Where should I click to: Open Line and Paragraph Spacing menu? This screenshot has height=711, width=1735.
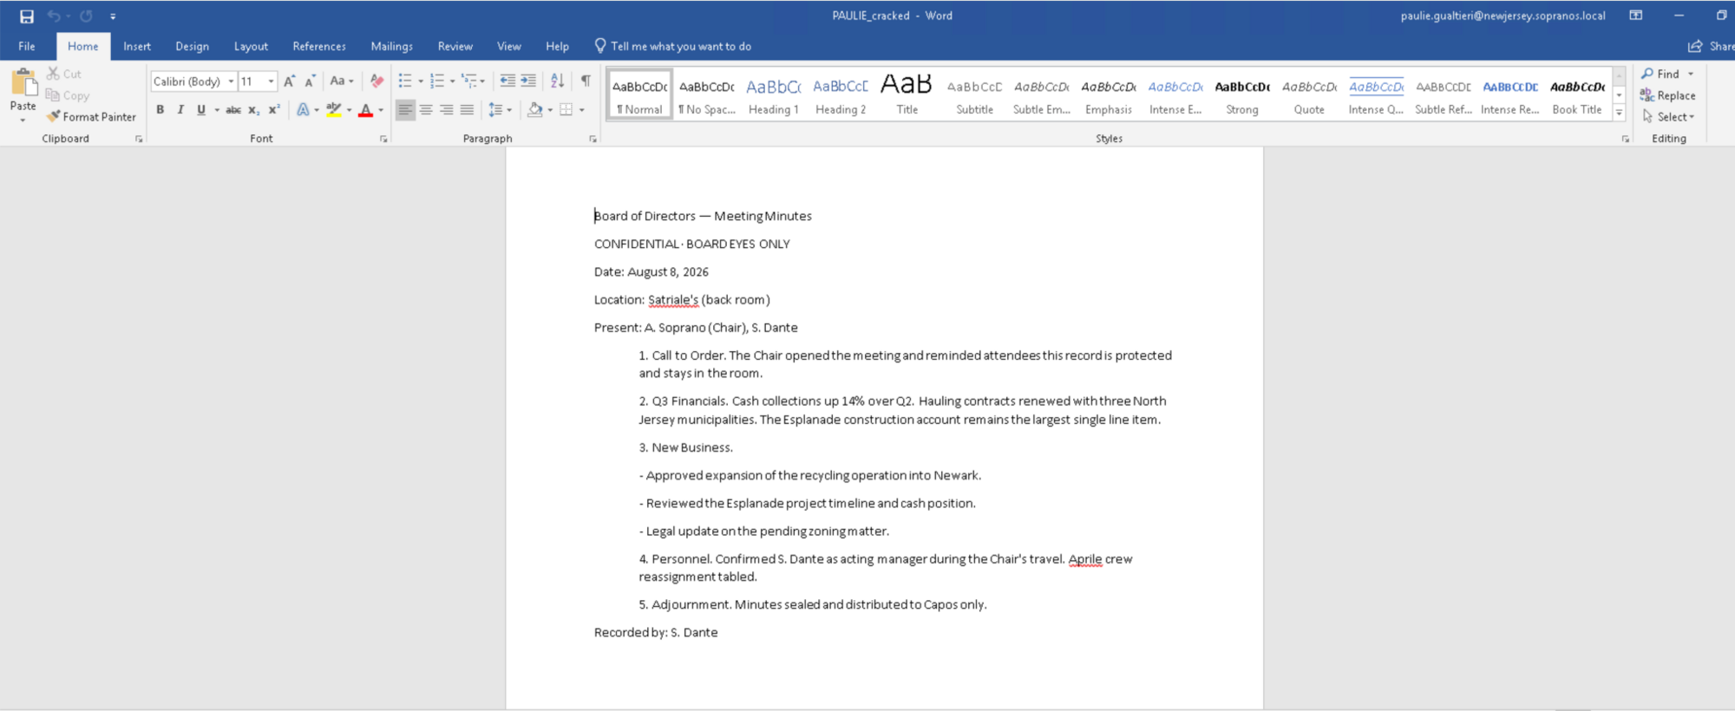tap(499, 109)
